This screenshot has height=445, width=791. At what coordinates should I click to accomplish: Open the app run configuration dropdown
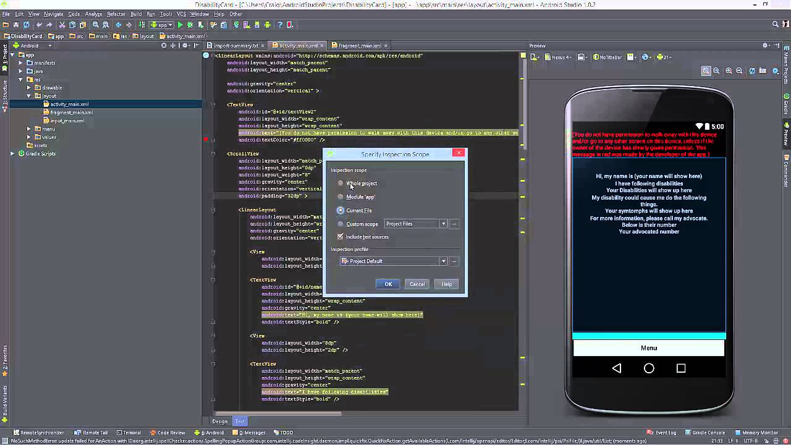[x=161, y=25]
